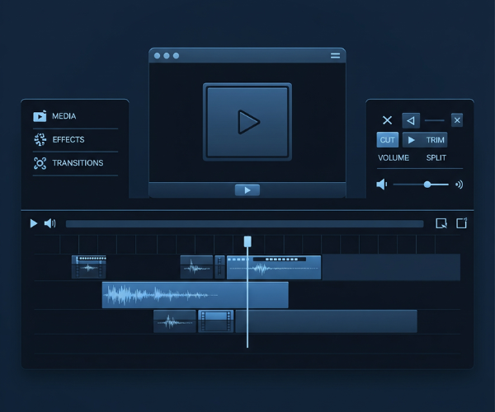Select the long dark clip on bottom track
The image size is (495, 412).
tap(327, 321)
